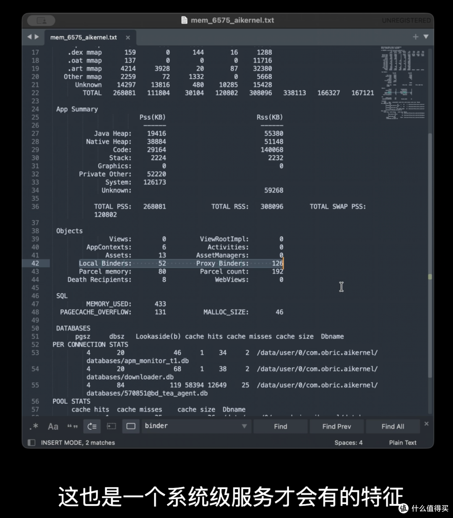The height and width of the screenshot is (518, 453).
Task: Close the find panel
Action: (427, 424)
